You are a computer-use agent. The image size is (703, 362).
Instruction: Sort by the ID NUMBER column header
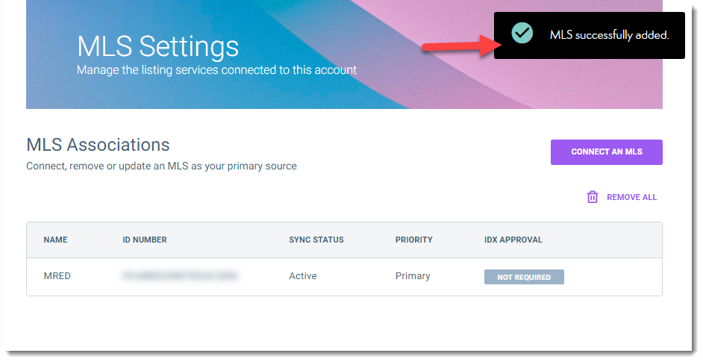(x=145, y=240)
